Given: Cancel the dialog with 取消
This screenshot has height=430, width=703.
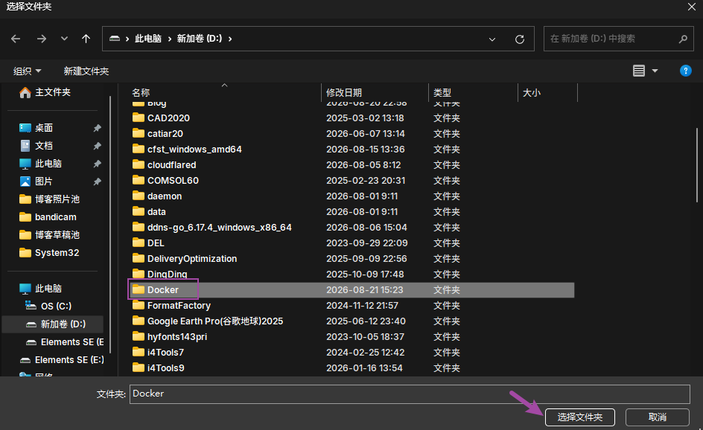Looking at the screenshot, I should coord(658,417).
